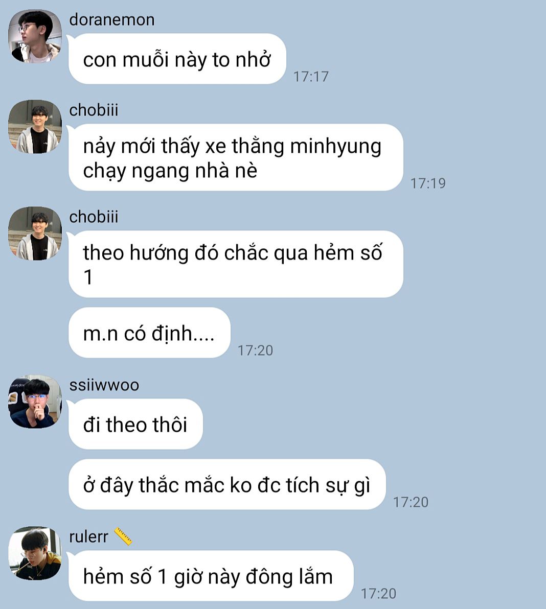Select the 'đi theo thôi' message

tap(135, 424)
